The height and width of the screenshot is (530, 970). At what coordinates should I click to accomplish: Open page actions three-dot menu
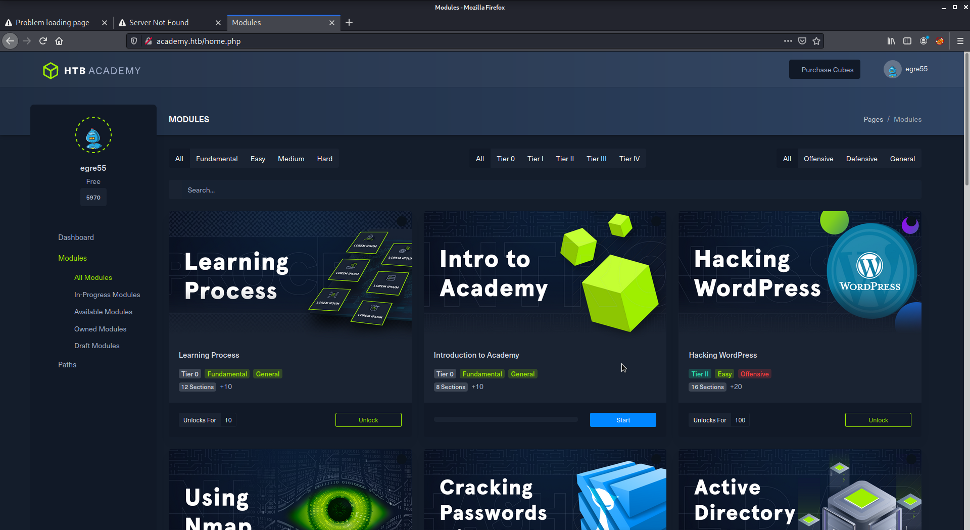point(788,41)
